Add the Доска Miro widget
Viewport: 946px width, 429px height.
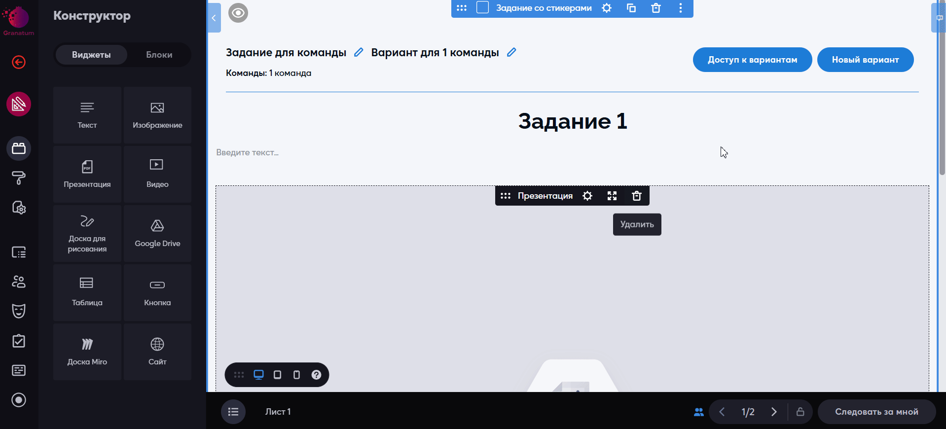[87, 352]
